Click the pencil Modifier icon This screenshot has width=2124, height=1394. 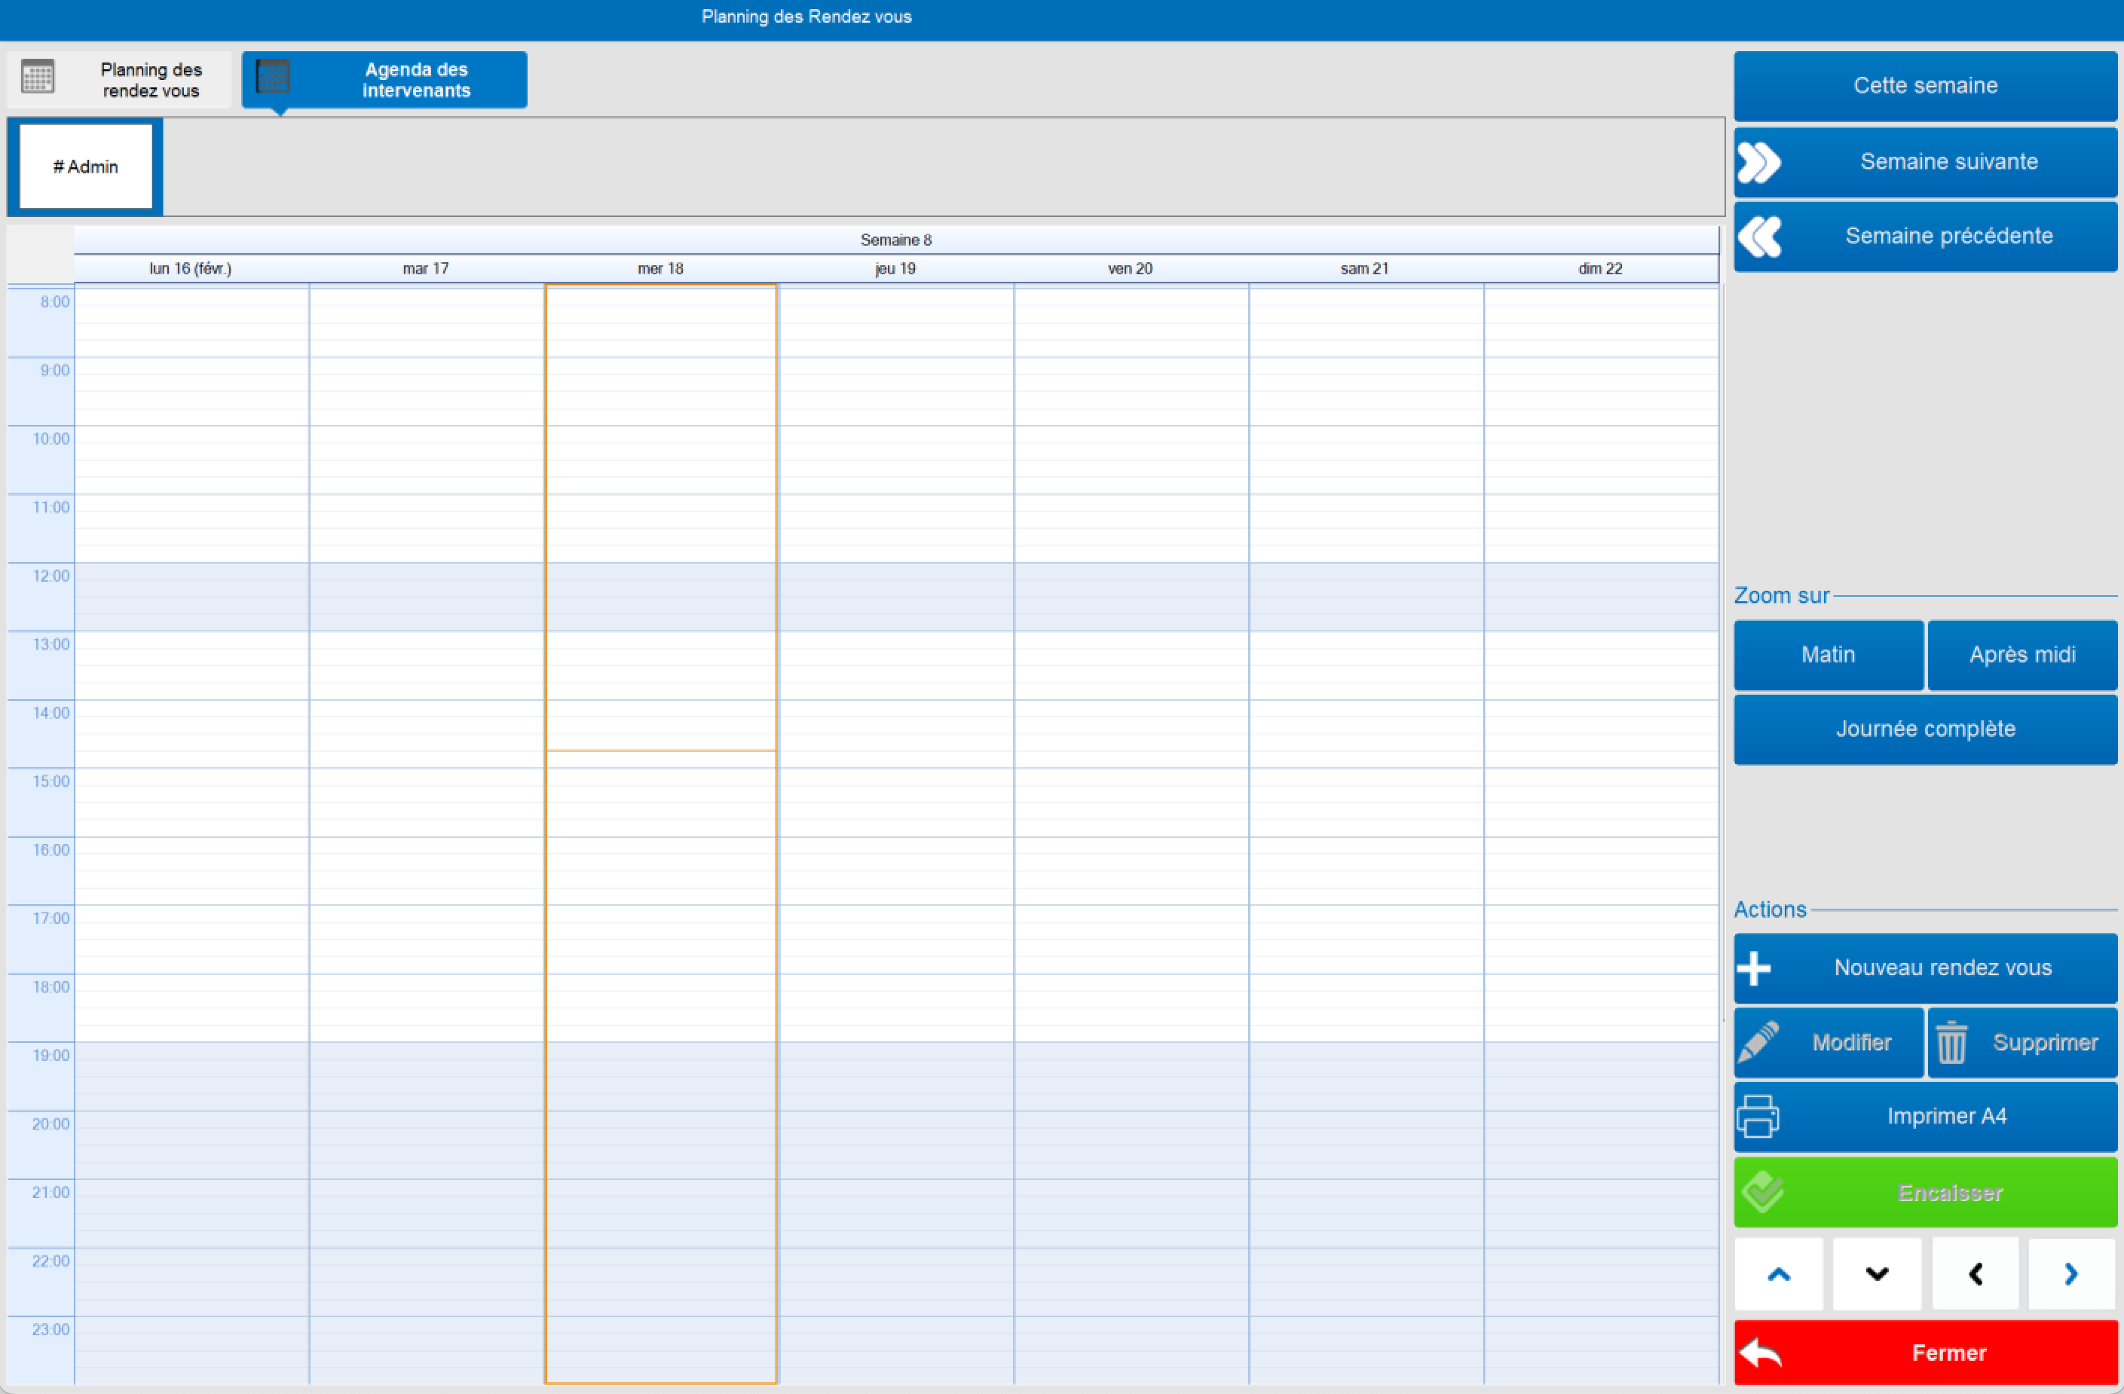(x=1759, y=1042)
